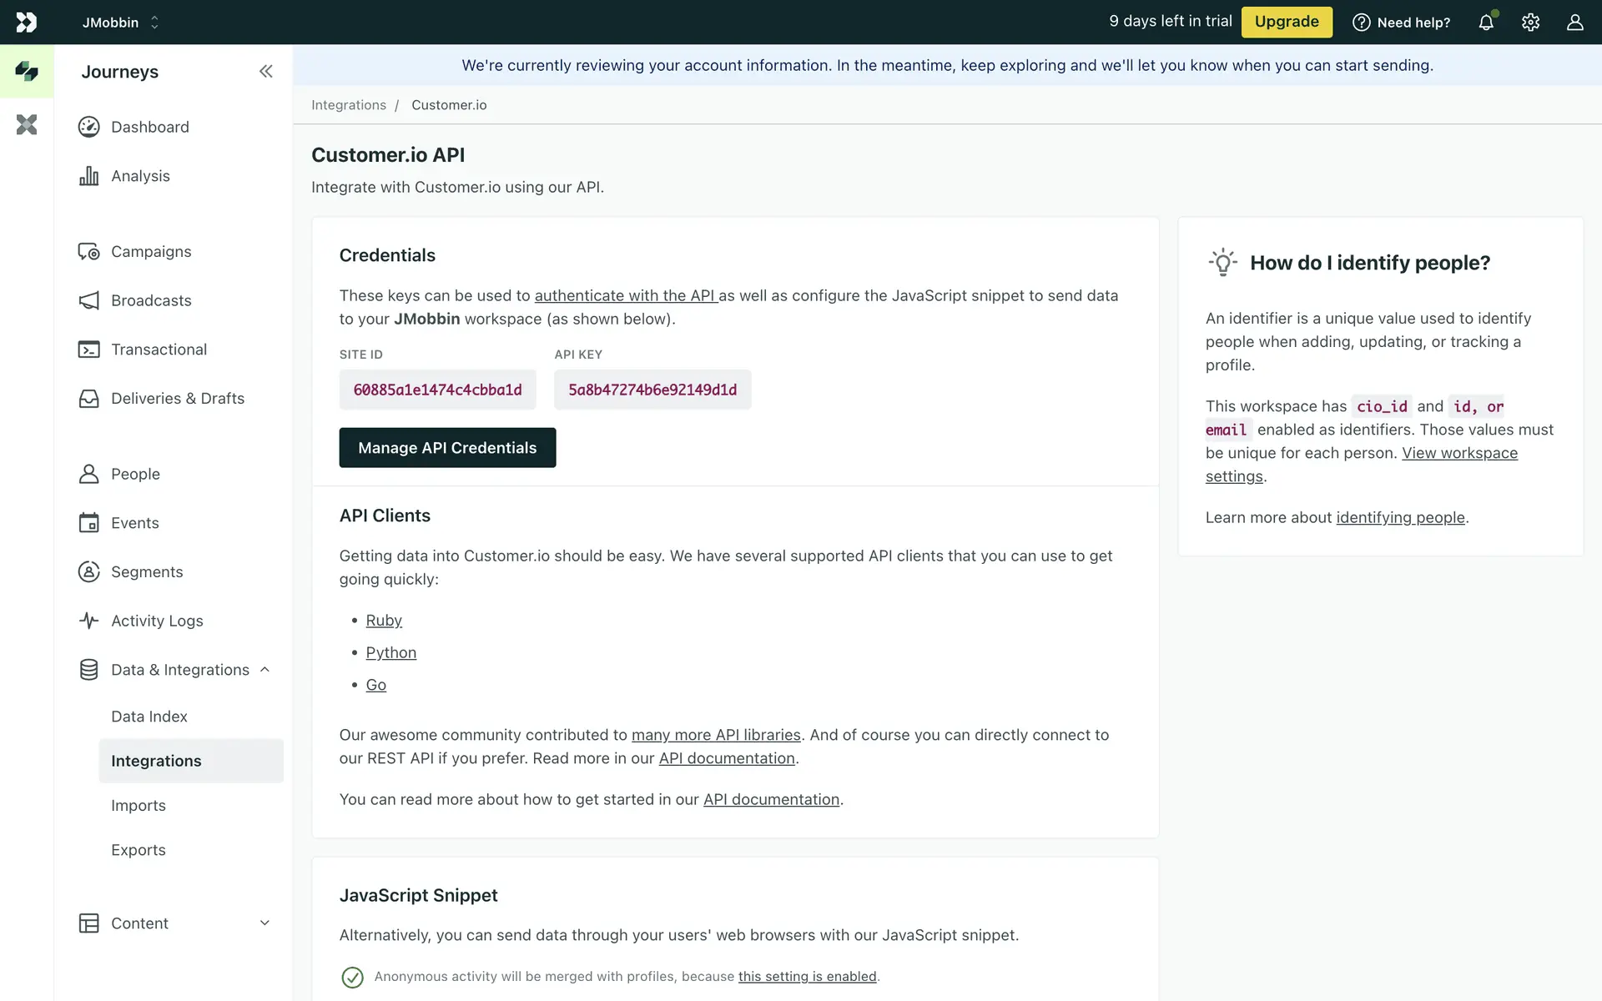Go to Data Index in sidebar
Screen dimensions: 1602x1001
[149, 717]
